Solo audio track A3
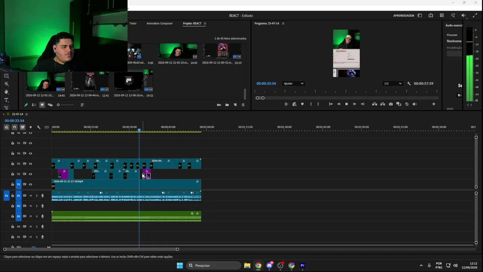This screenshot has height=272, width=483. point(36,216)
